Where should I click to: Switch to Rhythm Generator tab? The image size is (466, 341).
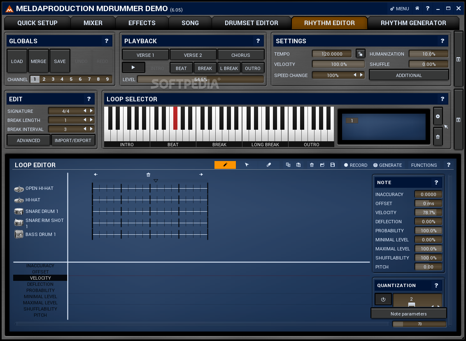(413, 23)
